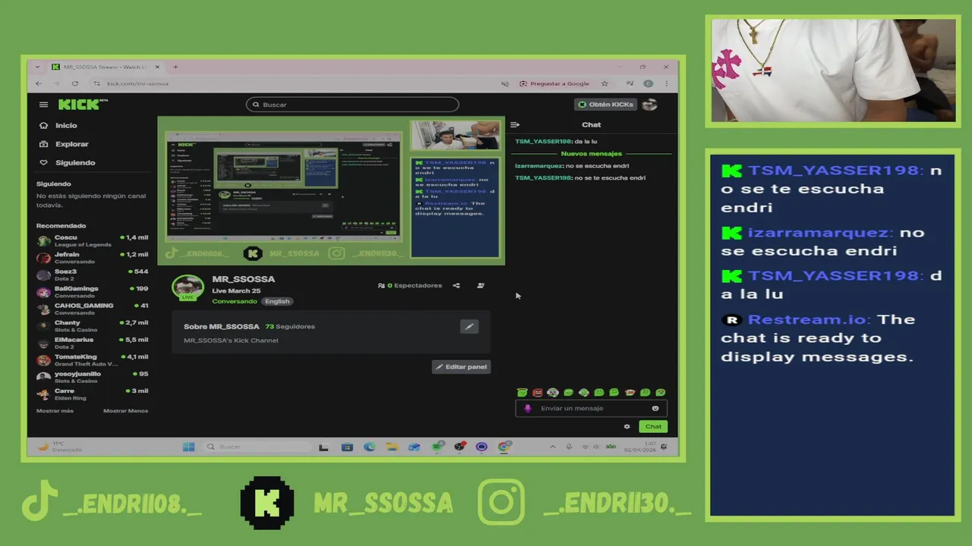Image resolution: width=972 pixels, height=546 pixels.
Task: Click the Conversando category link
Action: click(x=235, y=302)
